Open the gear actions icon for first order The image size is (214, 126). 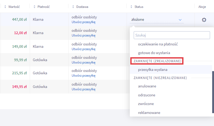click(204, 20)
